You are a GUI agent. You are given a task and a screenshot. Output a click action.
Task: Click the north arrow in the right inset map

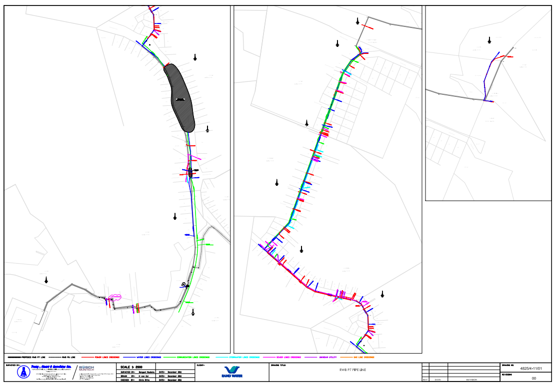[489, 40]
